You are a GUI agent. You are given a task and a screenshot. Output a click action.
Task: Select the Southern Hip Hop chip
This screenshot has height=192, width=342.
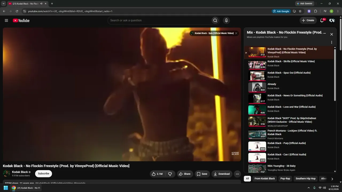pos(306,179)
